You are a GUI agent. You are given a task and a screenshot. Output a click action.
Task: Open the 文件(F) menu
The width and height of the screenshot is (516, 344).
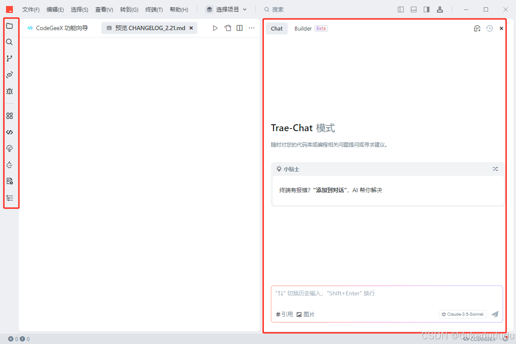pos(31,9)
